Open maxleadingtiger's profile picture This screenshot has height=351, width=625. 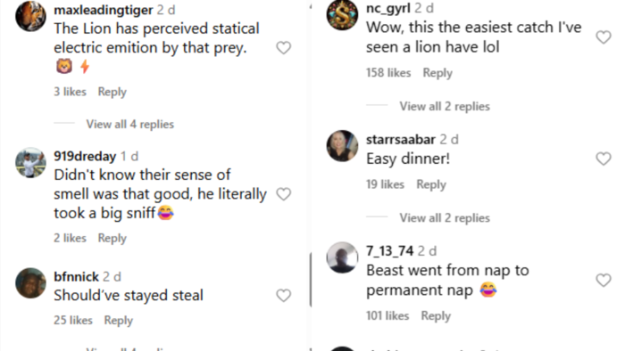point(30,16)
